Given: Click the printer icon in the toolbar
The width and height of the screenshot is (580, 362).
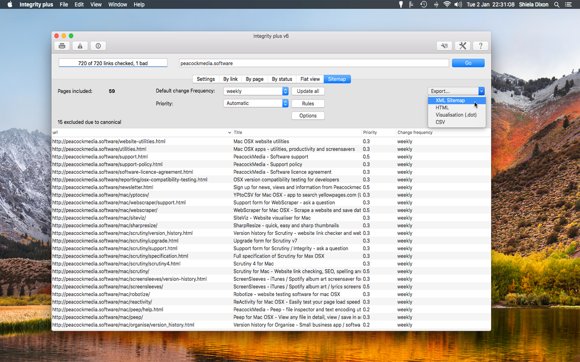Looking at the screenshot, I should (x=62, y=46).
